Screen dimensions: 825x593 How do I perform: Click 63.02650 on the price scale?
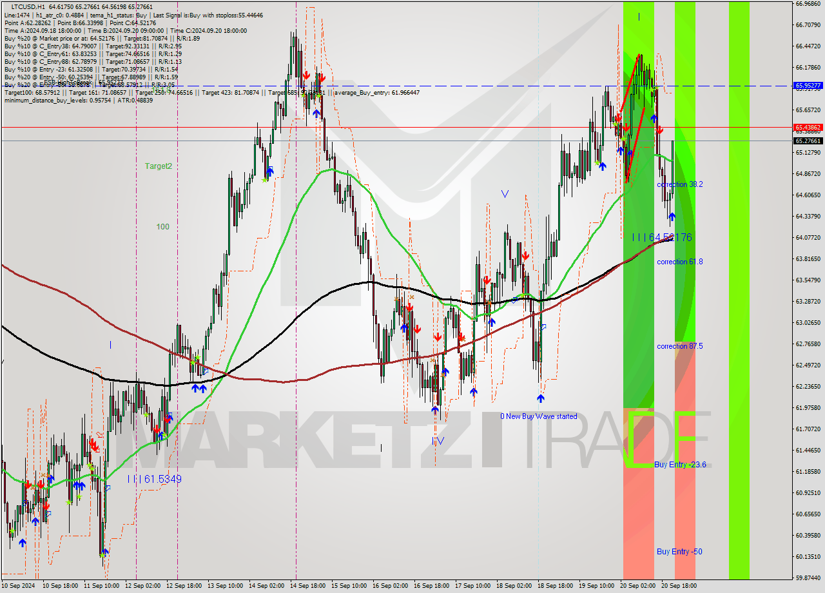[808, 323]
